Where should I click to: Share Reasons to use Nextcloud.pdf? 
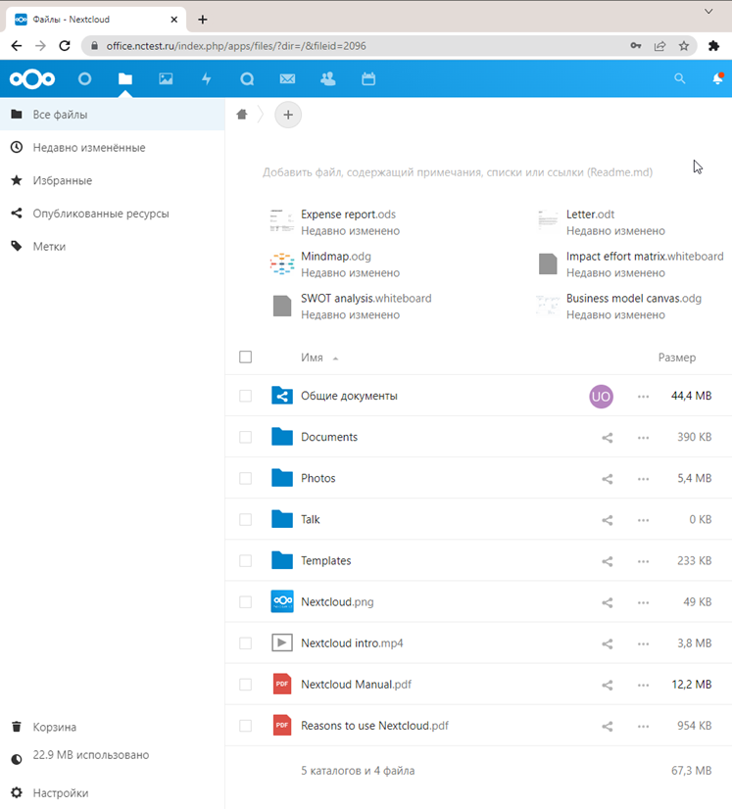pyautogui.click(x=608, y=727)
